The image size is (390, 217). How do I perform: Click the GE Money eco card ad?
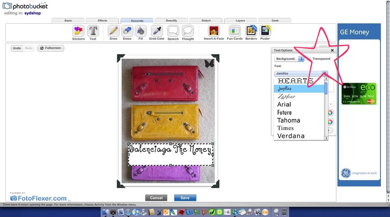click(x=359, y=94)
